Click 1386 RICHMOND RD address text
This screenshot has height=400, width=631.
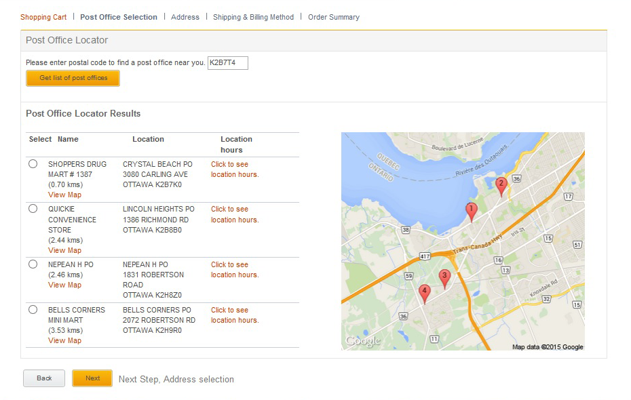156,220
